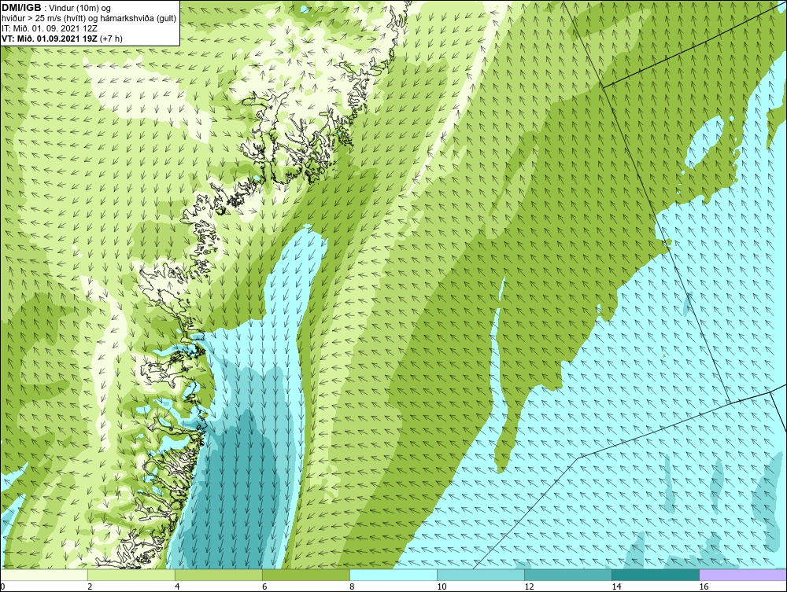The width and height of the screenshot is (787, 592).
Task: Click the 10–12 m/s cyan legend swatch
Action: point(481,575)
